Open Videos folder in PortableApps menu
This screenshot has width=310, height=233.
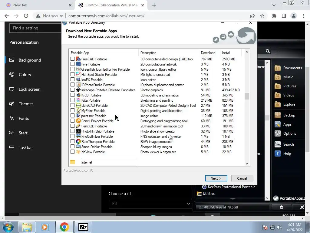click(x=284, y=95)
